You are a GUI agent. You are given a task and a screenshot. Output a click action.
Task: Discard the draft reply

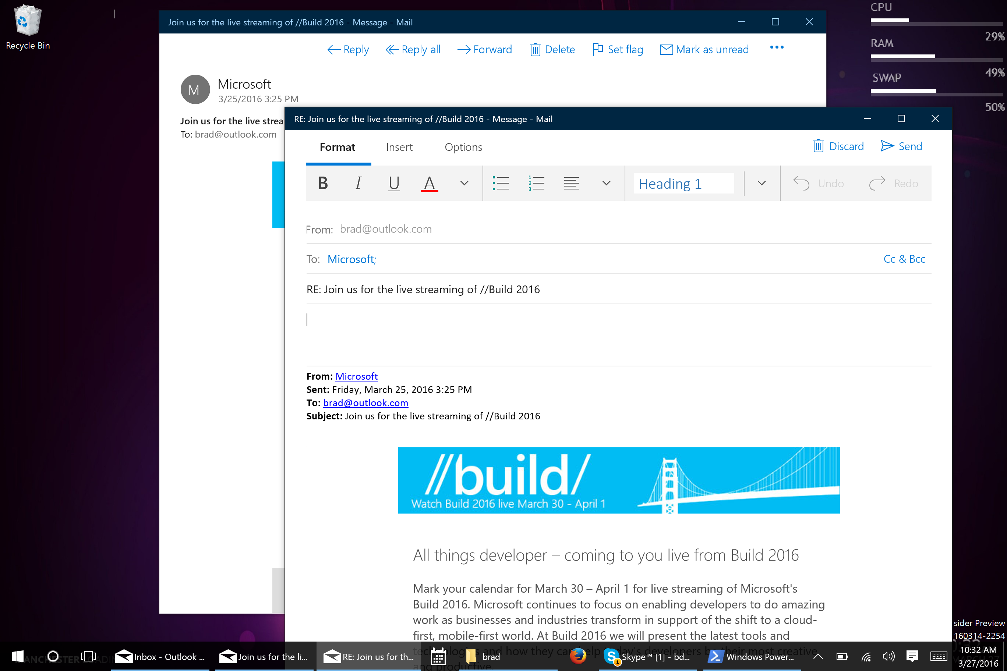pos(838,146)
